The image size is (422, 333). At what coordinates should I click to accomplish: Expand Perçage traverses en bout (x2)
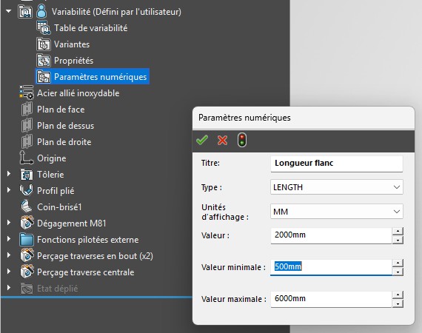pos(9,255)
